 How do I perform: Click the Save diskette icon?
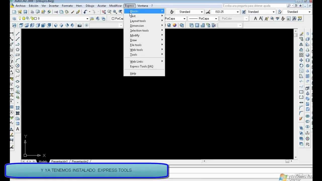[25, 12]
